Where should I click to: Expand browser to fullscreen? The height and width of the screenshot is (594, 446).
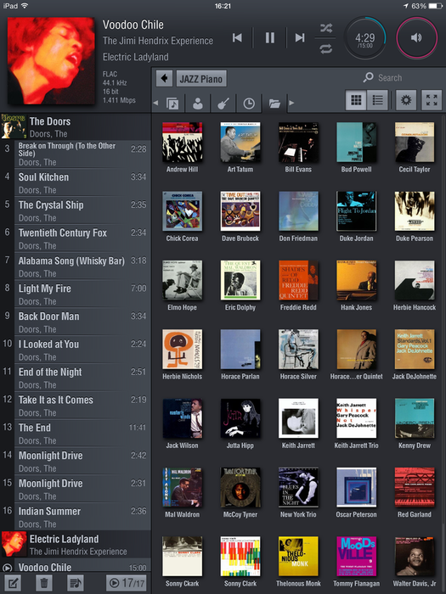coord(432,100)
